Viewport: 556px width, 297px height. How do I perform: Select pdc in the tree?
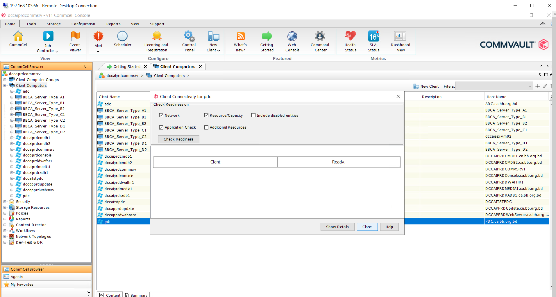click(26, 196)
